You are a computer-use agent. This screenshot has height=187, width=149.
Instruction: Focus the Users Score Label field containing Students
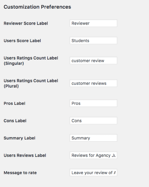point(93,41)
